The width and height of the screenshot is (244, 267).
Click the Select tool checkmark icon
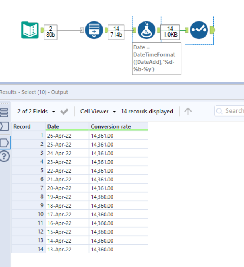[x=199, y=30]
